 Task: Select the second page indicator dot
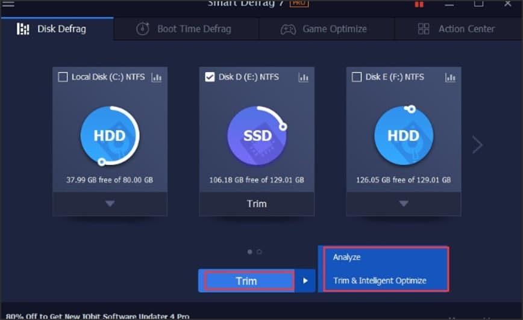click(x=259, y=252)
